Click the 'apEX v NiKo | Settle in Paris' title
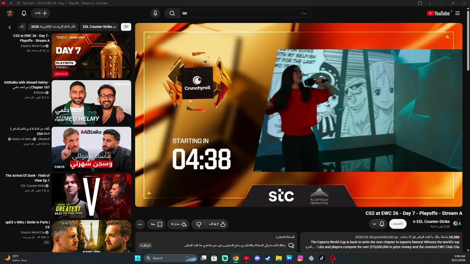Viewport: 470px width, 264px height. coord(28,224)
